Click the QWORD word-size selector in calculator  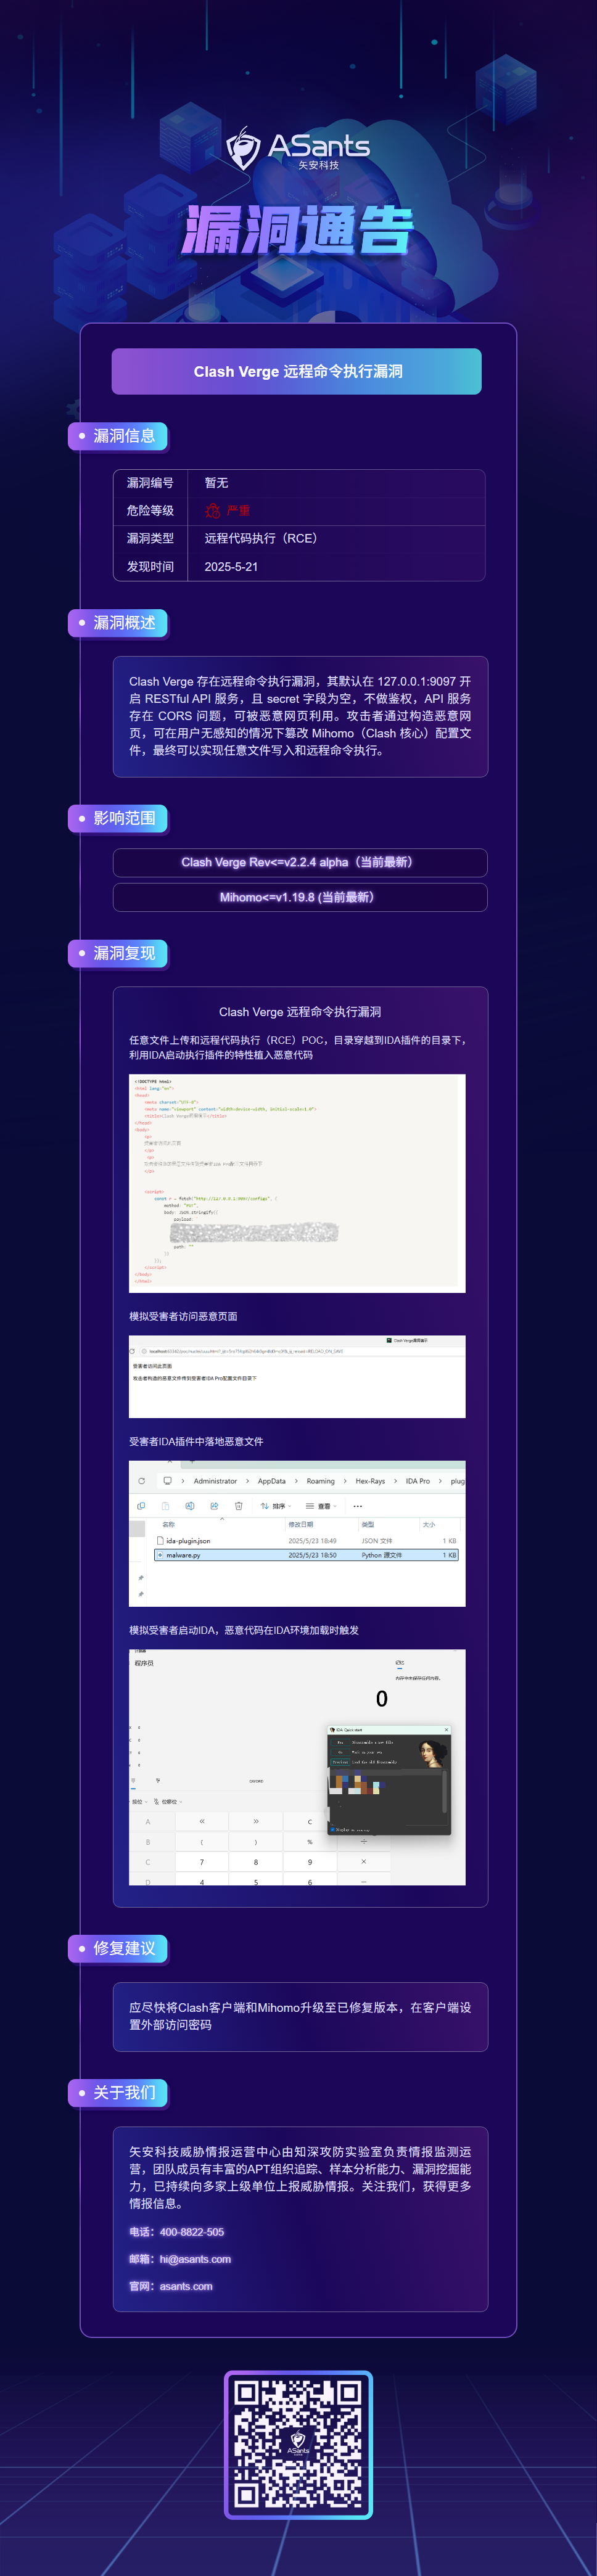[x=257, y=1781]
